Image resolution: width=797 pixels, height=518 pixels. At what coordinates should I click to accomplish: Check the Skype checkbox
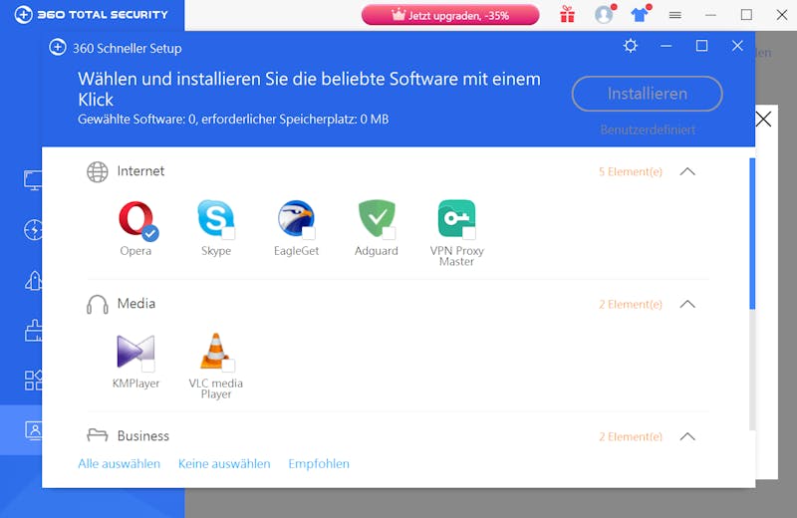coord(229,234)
